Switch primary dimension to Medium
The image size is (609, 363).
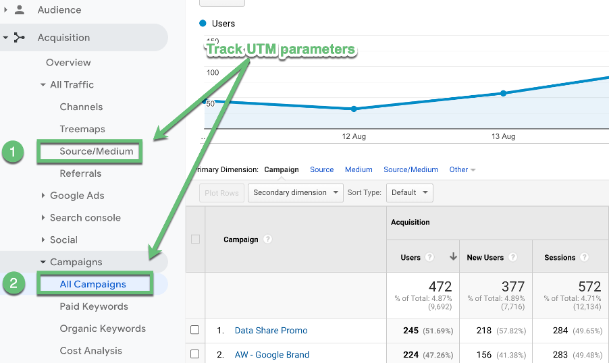[359, 169]
